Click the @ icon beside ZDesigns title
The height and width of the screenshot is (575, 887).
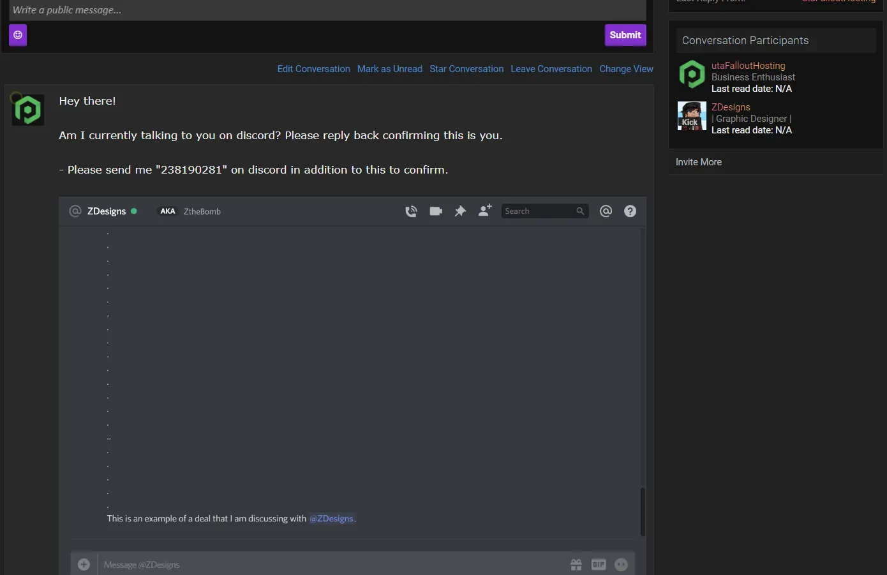point(75,211)
